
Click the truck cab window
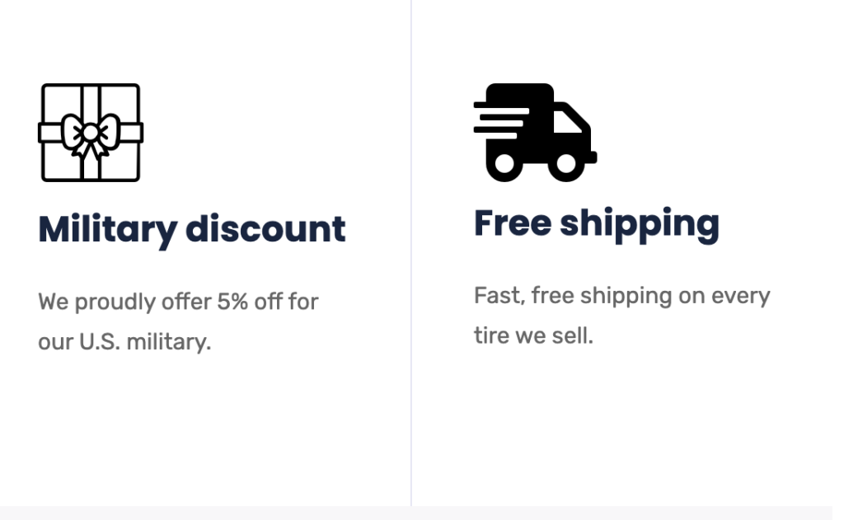567,122
